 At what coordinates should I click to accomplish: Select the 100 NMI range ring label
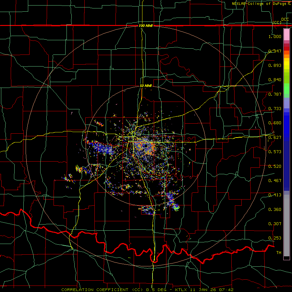tap(146, 26)
